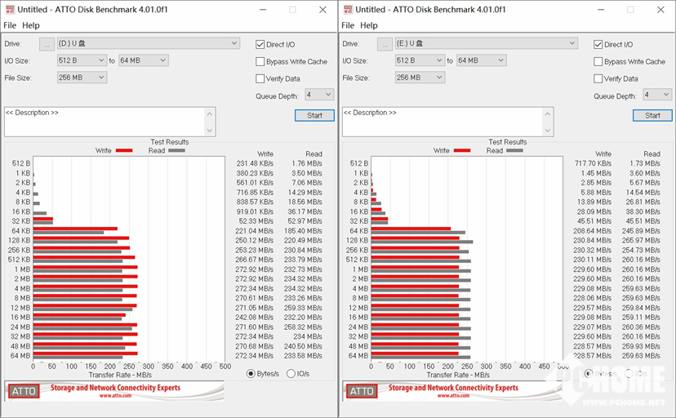676x418 pixels.
Task: Expand the (E:) drive selection dropdown
Action: 487,43
